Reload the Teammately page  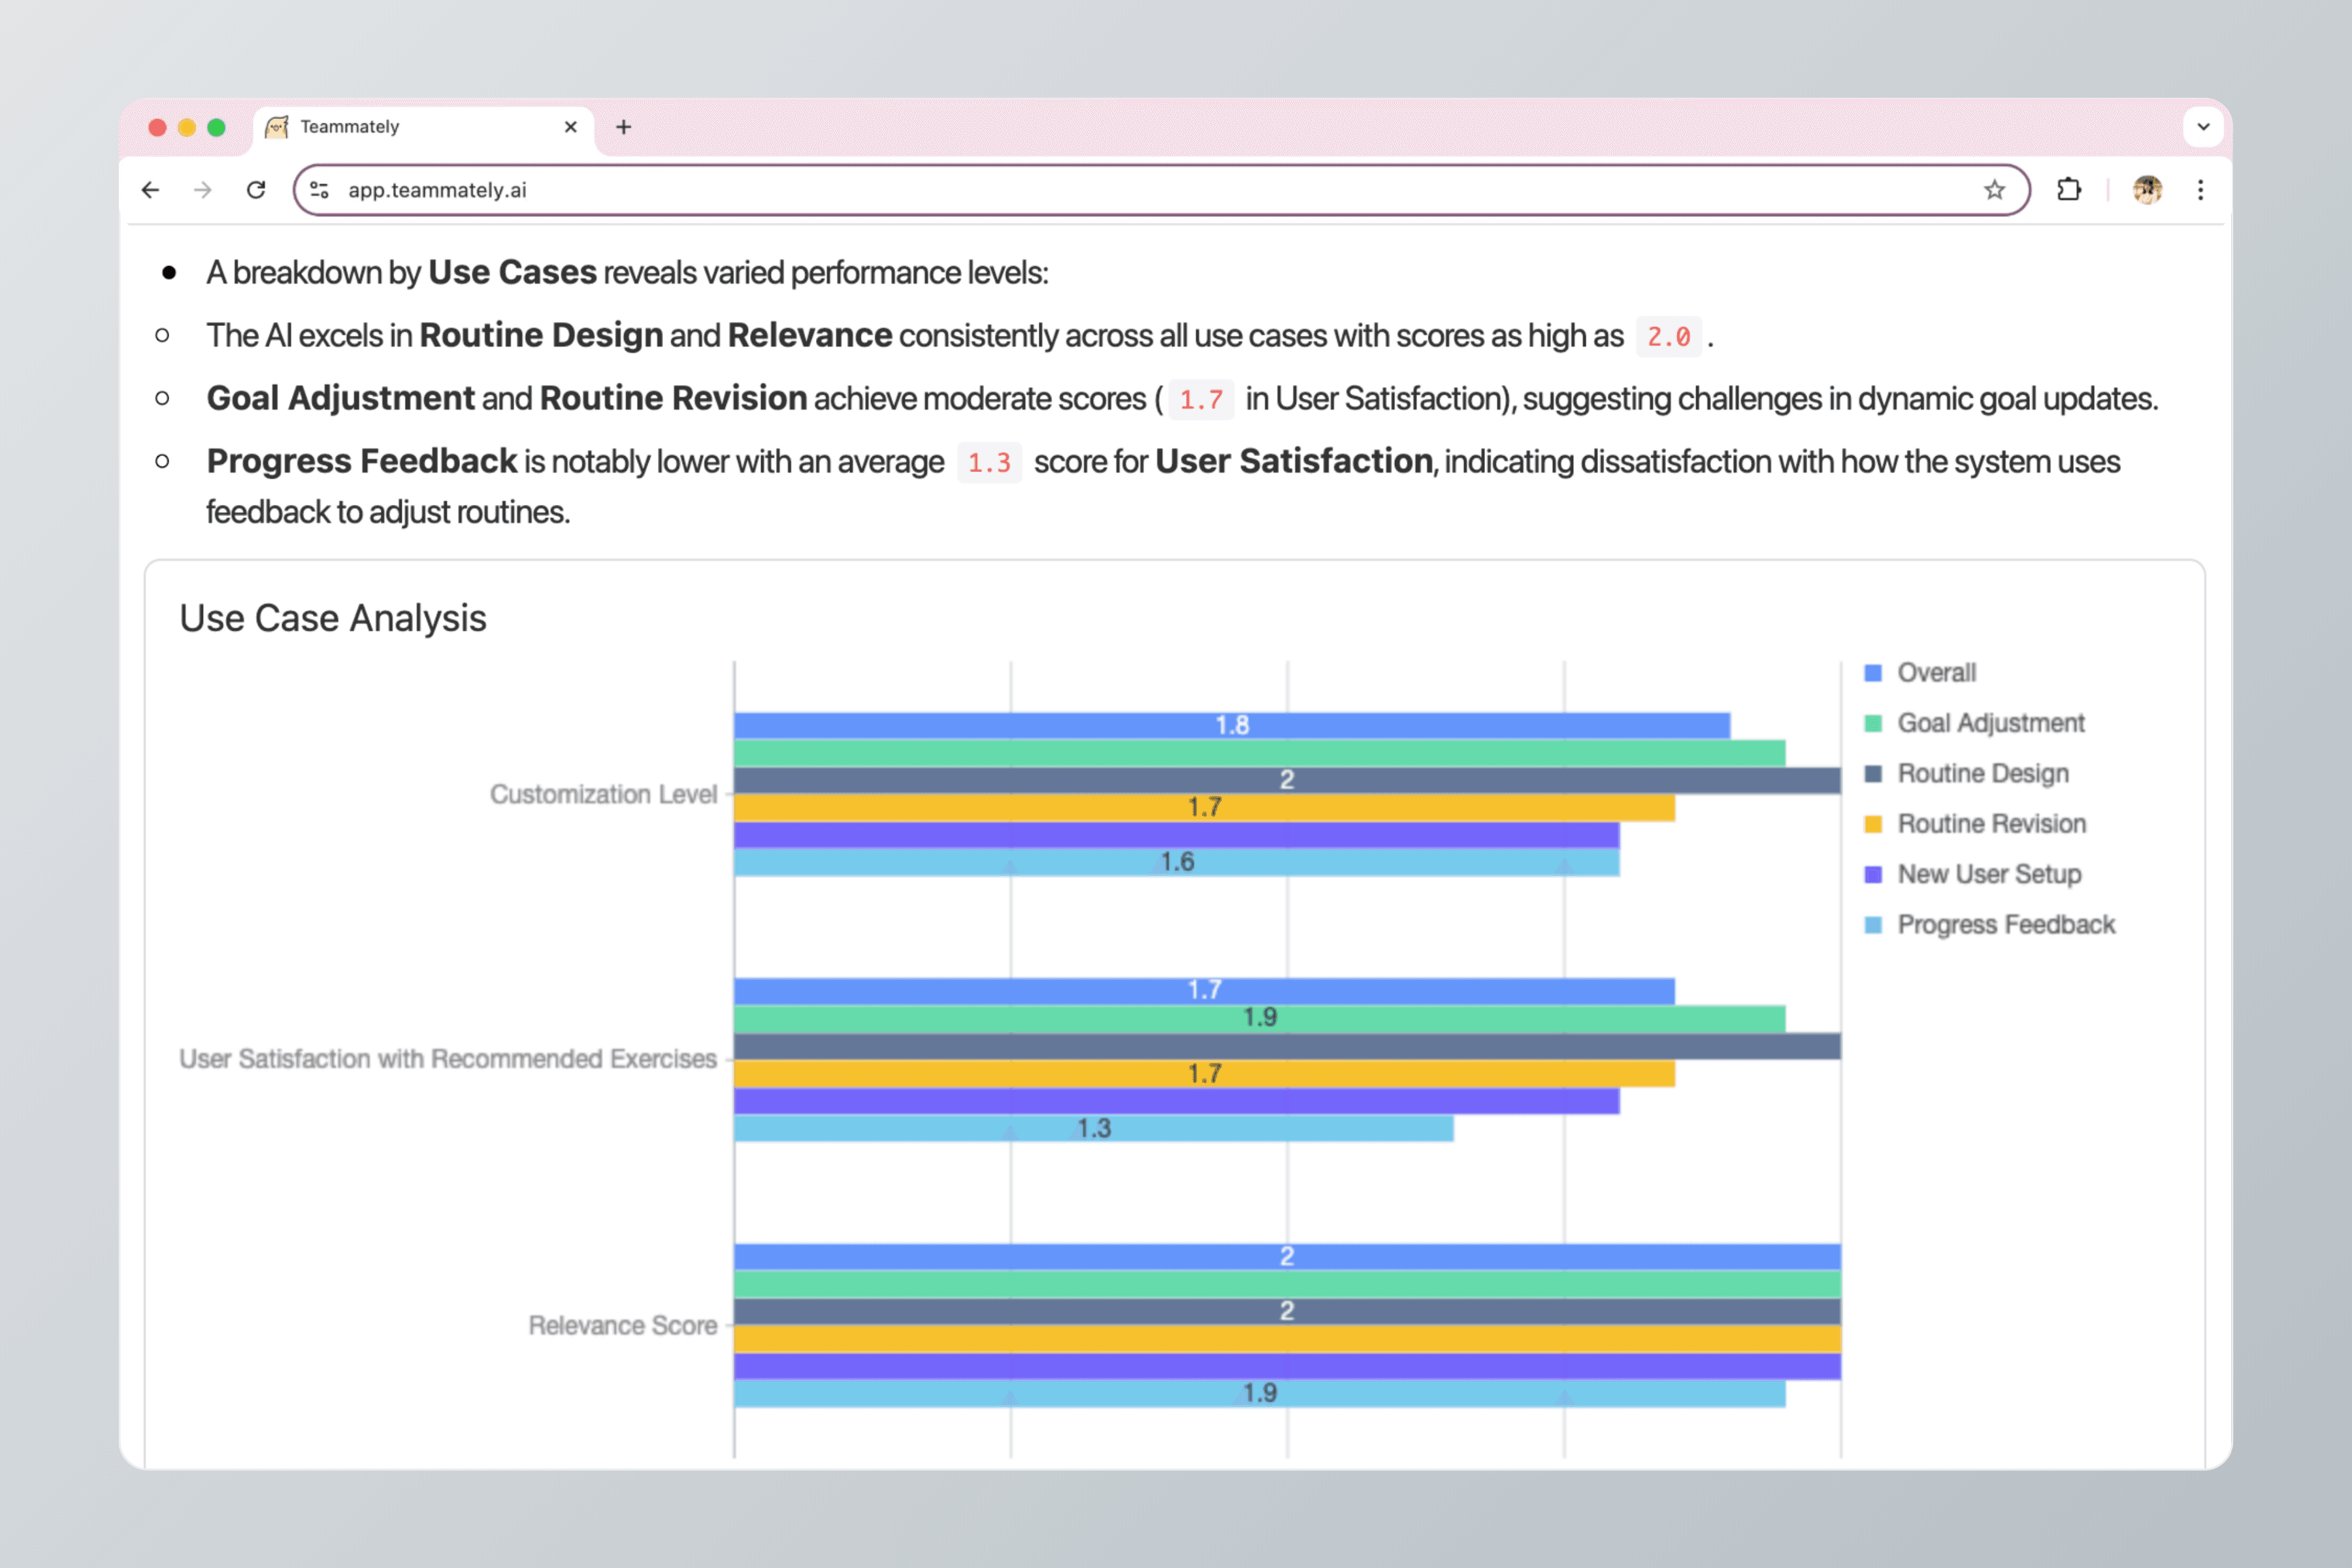coord(256,190)
